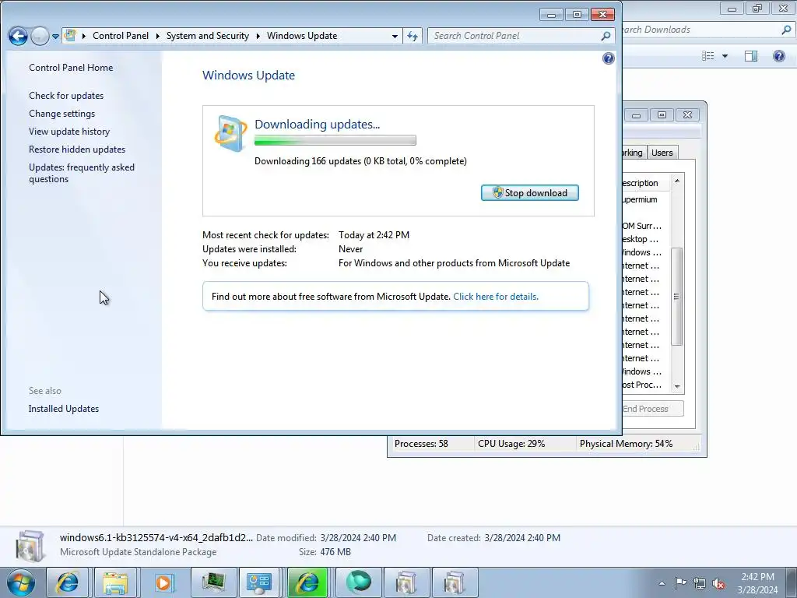
Task: Click the Control Panel search magnifier icon
Action: [x=606, y=36]
